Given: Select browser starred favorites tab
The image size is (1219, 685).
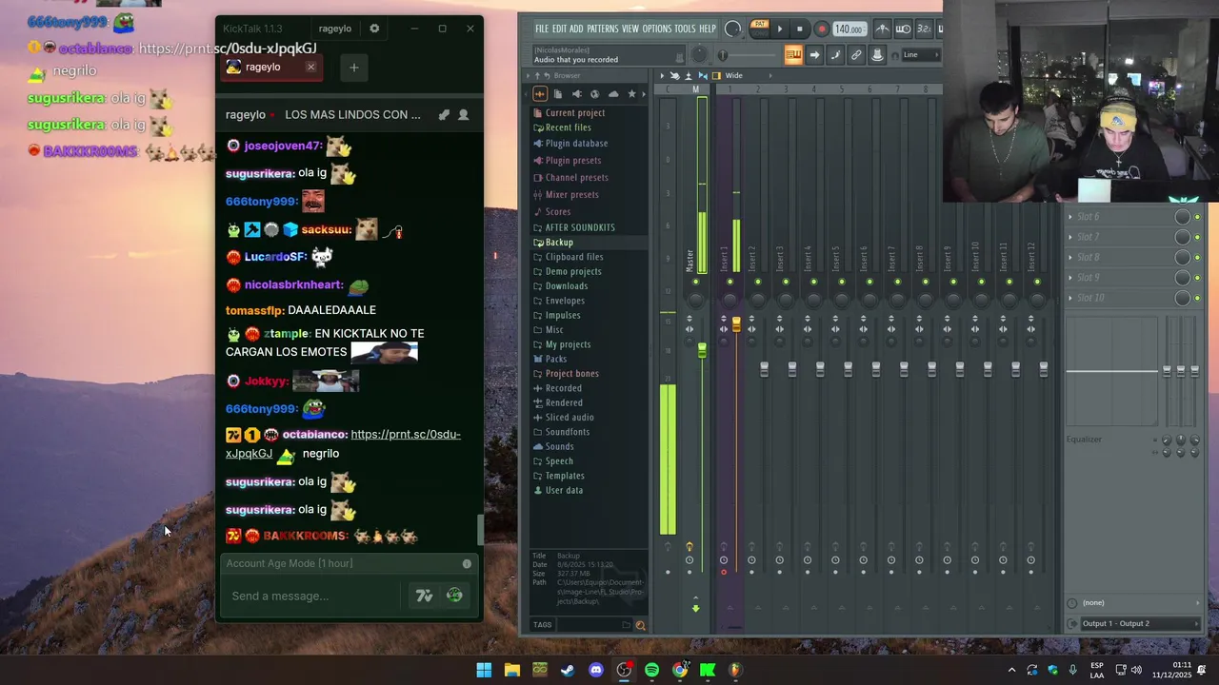Looking at the screenshot, I should (x=631, y=94).
